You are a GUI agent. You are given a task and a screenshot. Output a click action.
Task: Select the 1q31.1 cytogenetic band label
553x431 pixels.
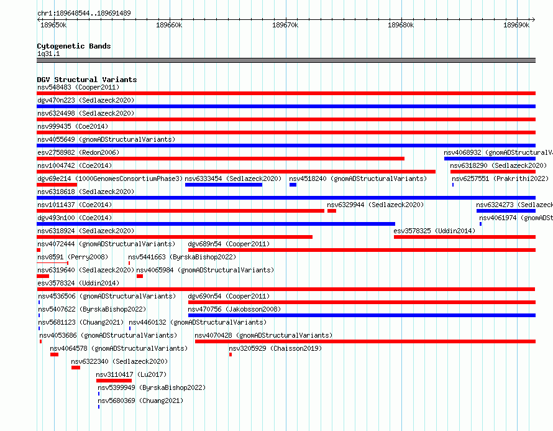click(48, 53)
